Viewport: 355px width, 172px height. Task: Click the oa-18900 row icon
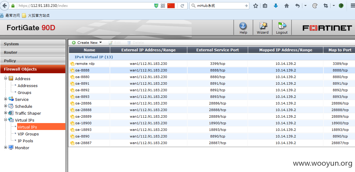click(x=73, y=123)
